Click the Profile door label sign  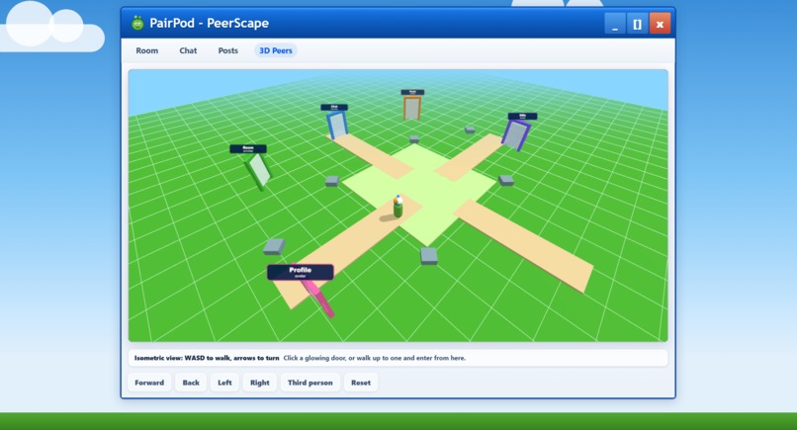tap(301, 272)
